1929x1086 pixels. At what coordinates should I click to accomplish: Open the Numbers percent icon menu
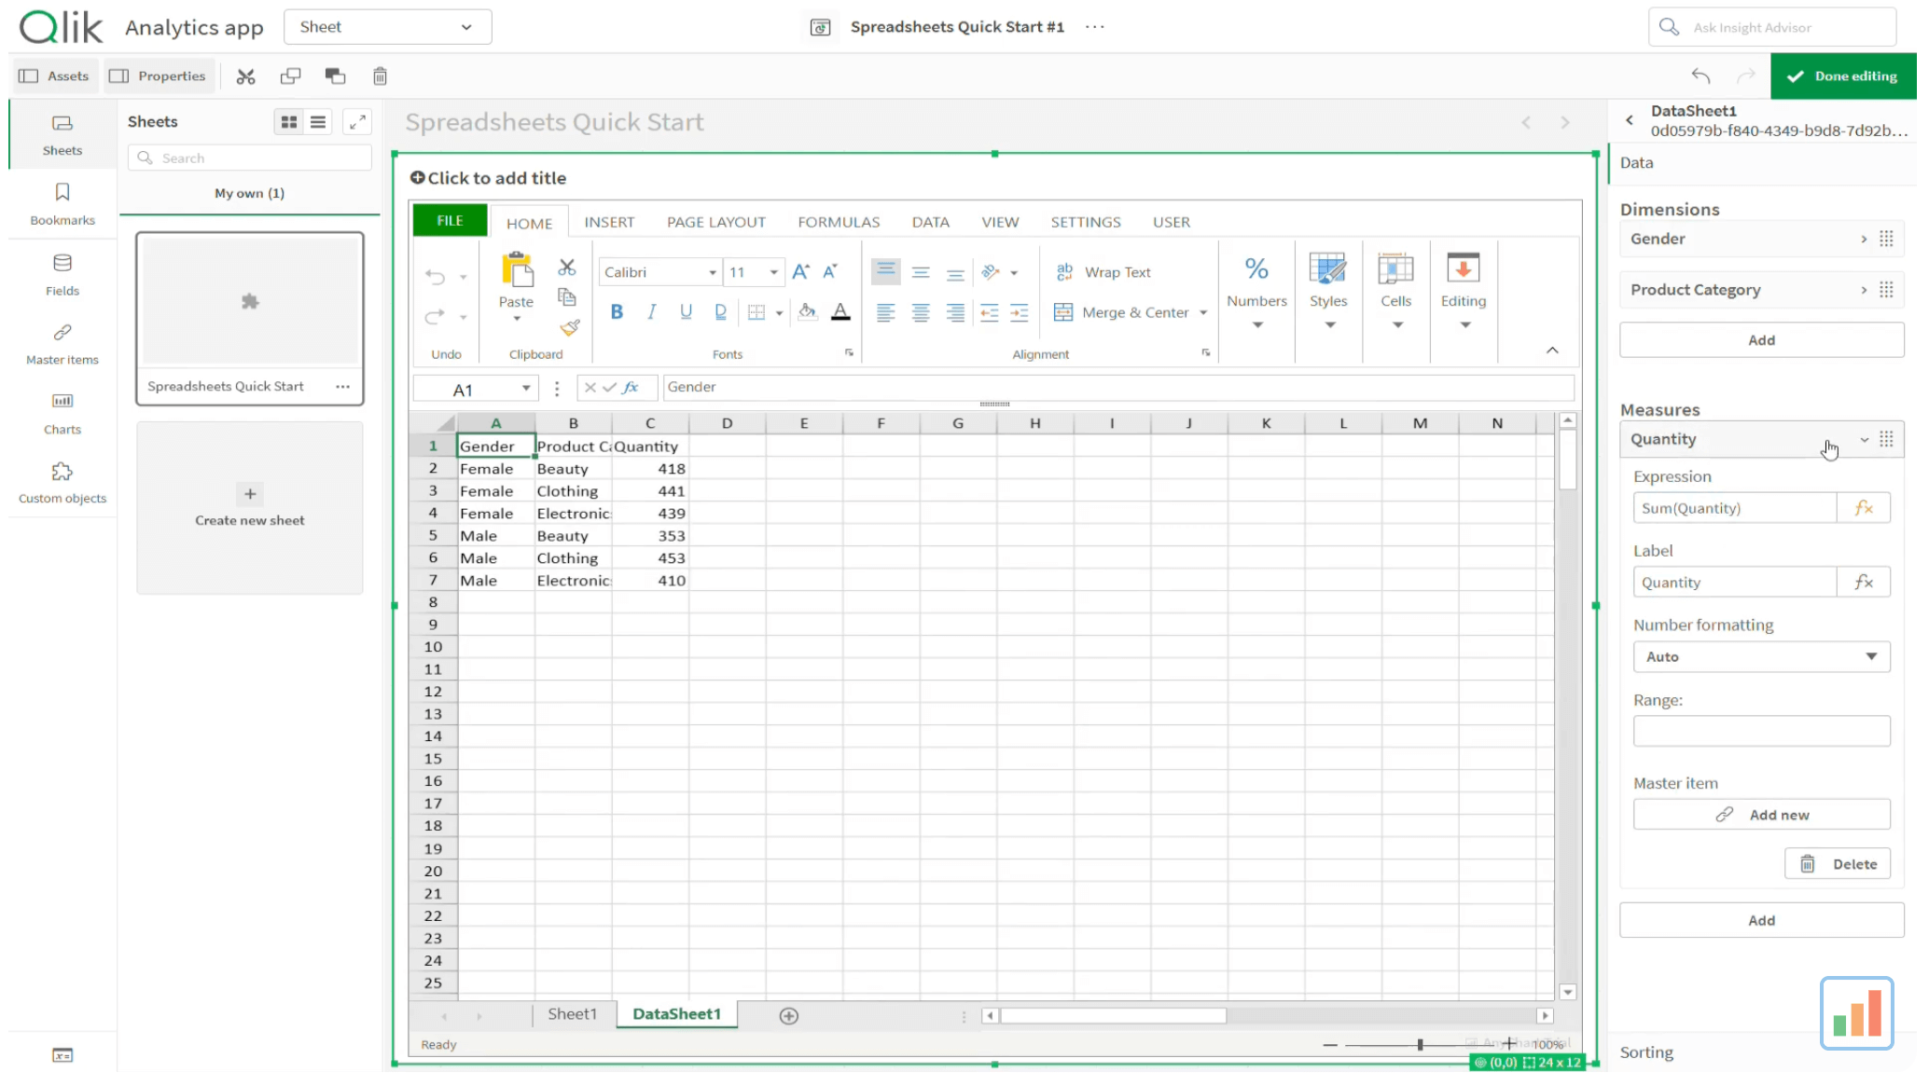pos(1256,269)
